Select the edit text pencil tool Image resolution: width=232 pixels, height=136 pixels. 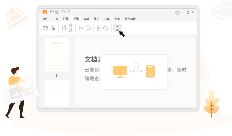tap(89, 28)
